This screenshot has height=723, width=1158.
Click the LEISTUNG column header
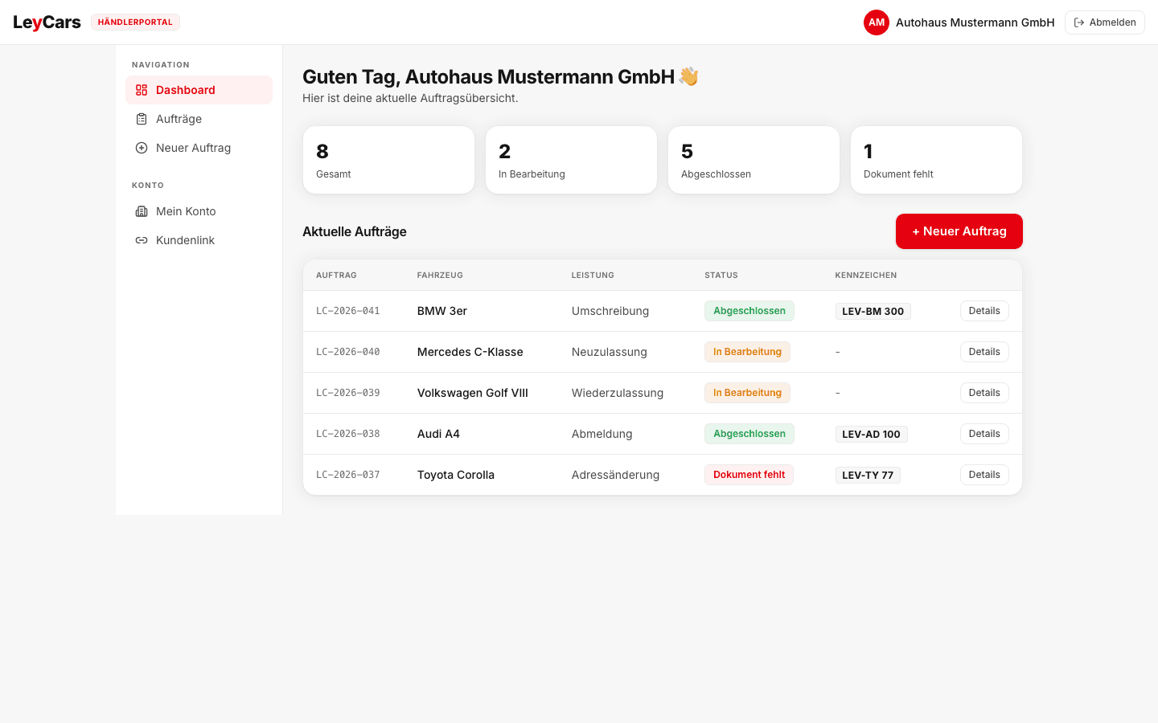[593, 275]
